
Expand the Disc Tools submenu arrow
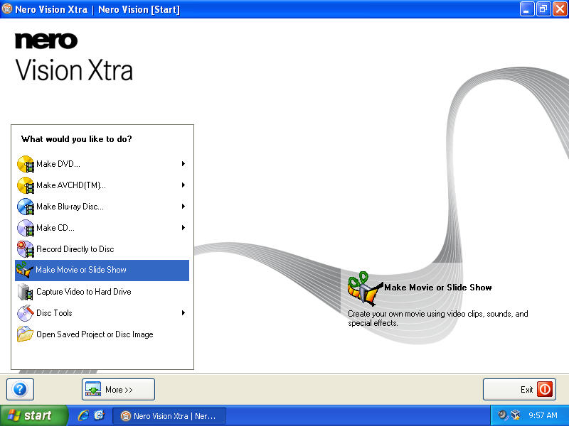pos(184,313)
